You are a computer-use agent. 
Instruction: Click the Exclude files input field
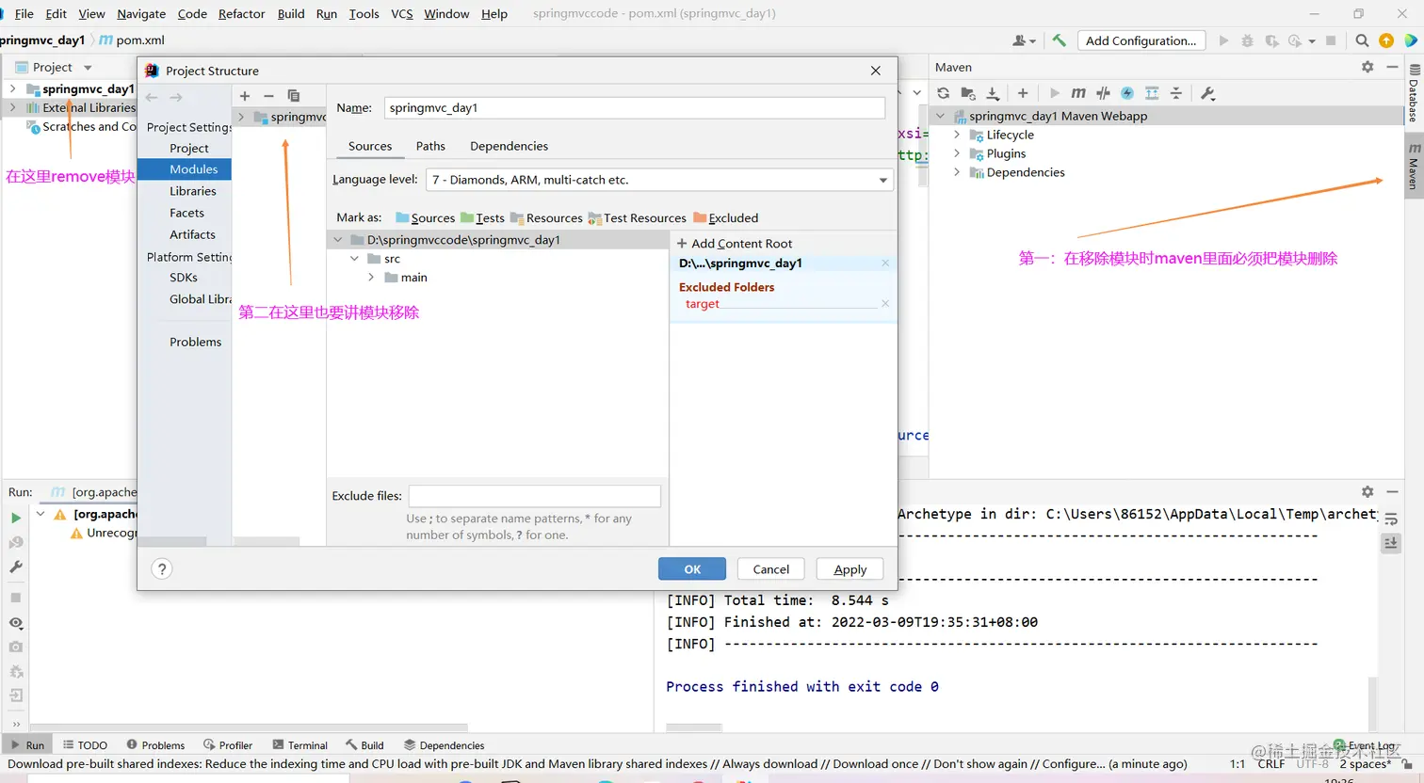[535, 496]
